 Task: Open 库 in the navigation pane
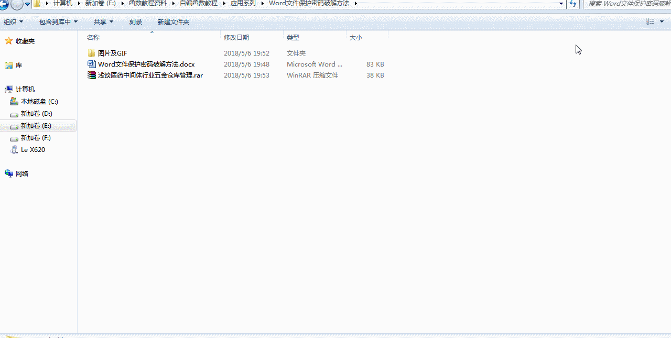click(x=19, y=66)
